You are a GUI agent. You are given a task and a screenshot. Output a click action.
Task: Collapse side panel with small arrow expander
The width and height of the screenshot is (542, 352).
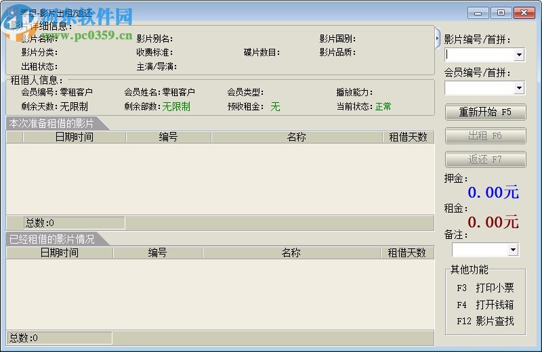(x=437, y=38)
